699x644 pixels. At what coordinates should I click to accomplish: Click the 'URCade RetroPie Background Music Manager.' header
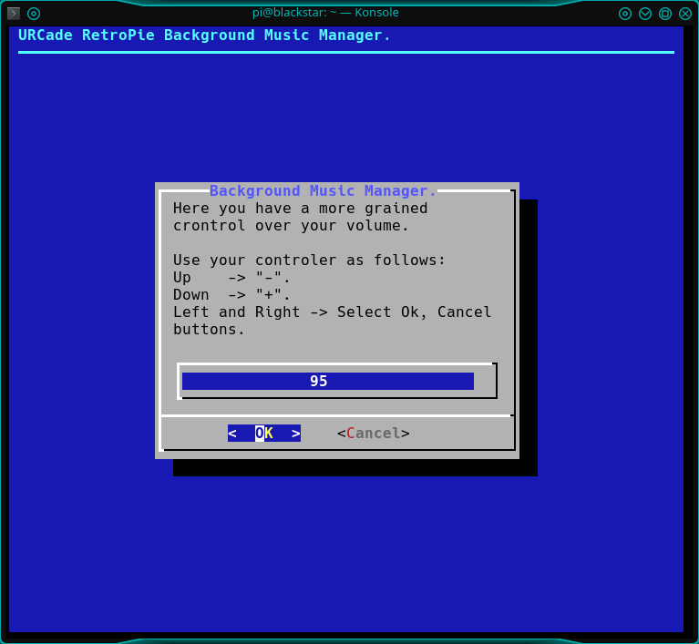pyautogui.click(x=205, y=36)
